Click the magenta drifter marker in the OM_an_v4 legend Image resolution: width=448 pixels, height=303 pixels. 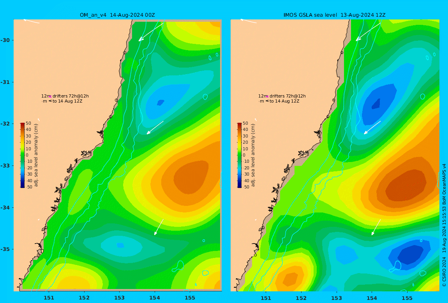[50, 97]
